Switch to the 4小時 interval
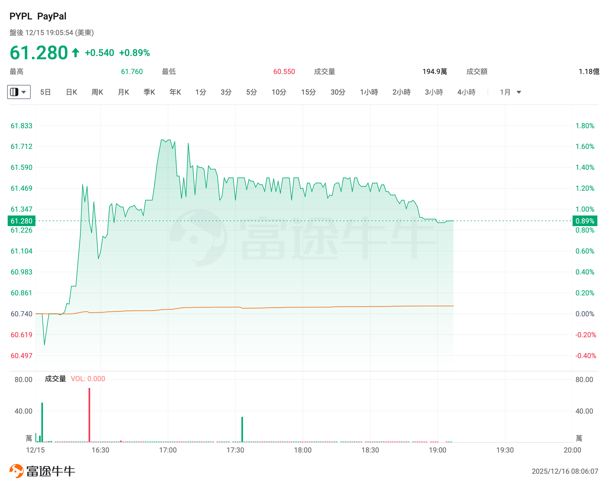The image size is (608, 487). pos(466,92)
